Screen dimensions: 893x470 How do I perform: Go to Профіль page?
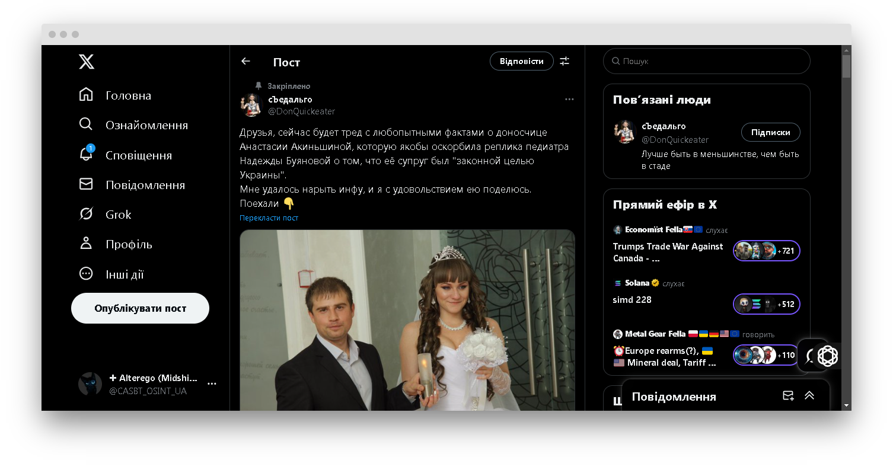click(x=87, y=244)
